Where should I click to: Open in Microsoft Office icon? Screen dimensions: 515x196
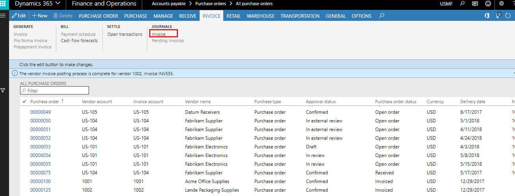pos(487,16)
